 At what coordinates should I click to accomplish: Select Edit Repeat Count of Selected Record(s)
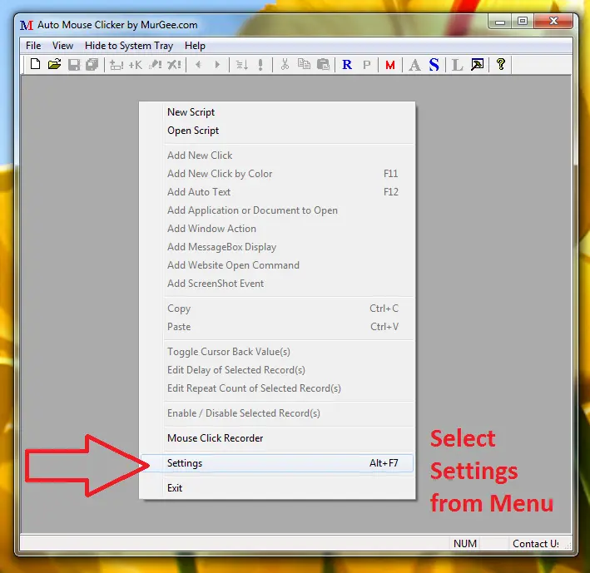tap(277, 388)
